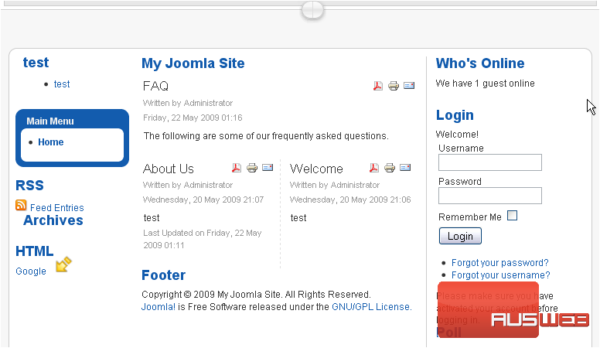This screenshot has width=600, height=348.
Task: Click the PDF icon for FAQ article
Action: 378,86
